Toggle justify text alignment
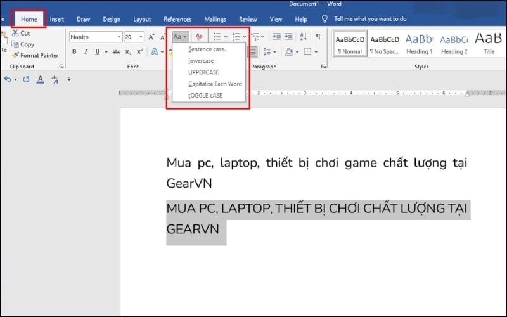Image resolution: width=507 pixels, height=317 pixels. tap(252, 52)
